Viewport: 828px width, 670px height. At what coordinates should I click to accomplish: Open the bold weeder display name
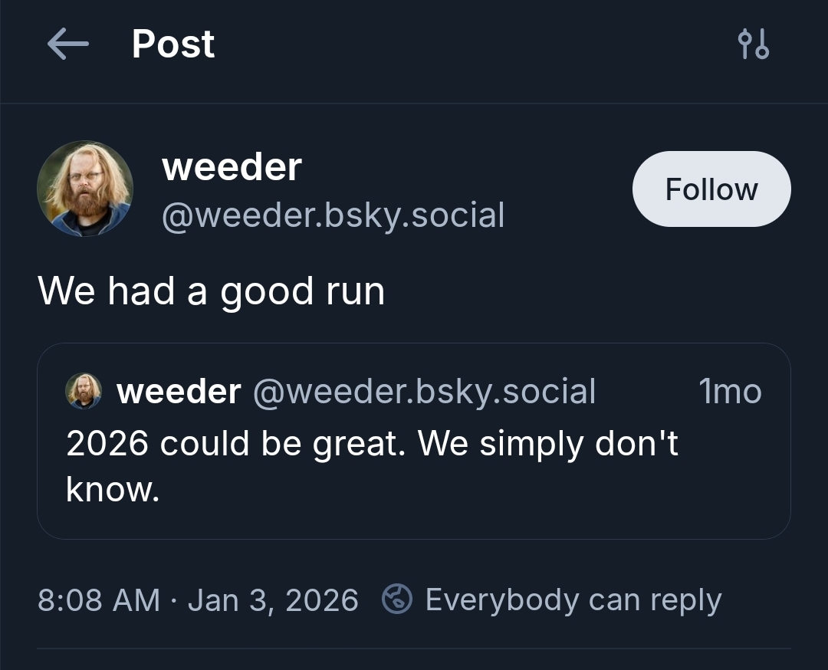coord(232,166)
